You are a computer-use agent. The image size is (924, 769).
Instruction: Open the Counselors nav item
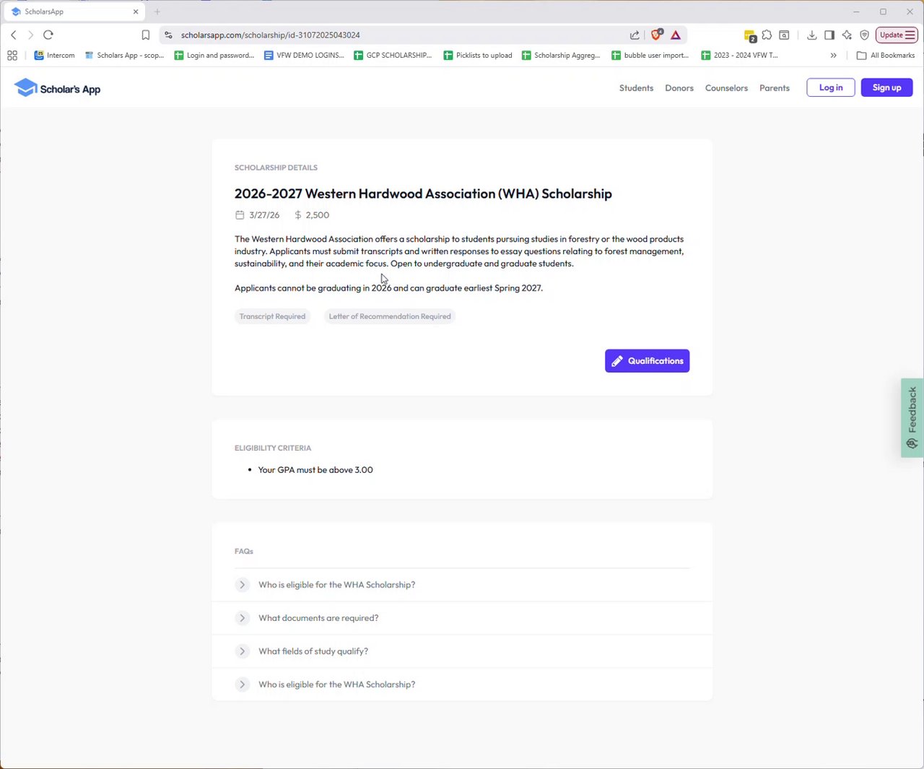coord(726,88)
